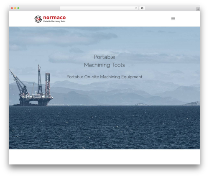Viewport: 209px width, 177px height.
Task: Click the 'Portable Machining Tools' tagline under the logo
Action: click(54, 21)
